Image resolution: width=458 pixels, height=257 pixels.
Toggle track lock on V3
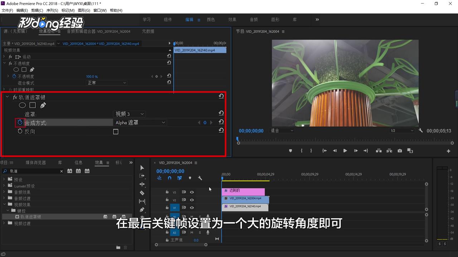pos(167,192)
